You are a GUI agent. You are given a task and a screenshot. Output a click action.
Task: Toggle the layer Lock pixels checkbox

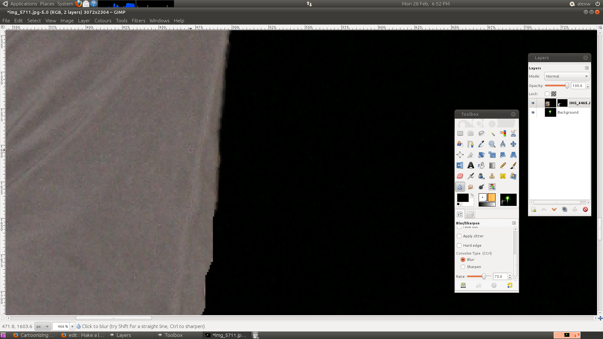pos(547,94)
